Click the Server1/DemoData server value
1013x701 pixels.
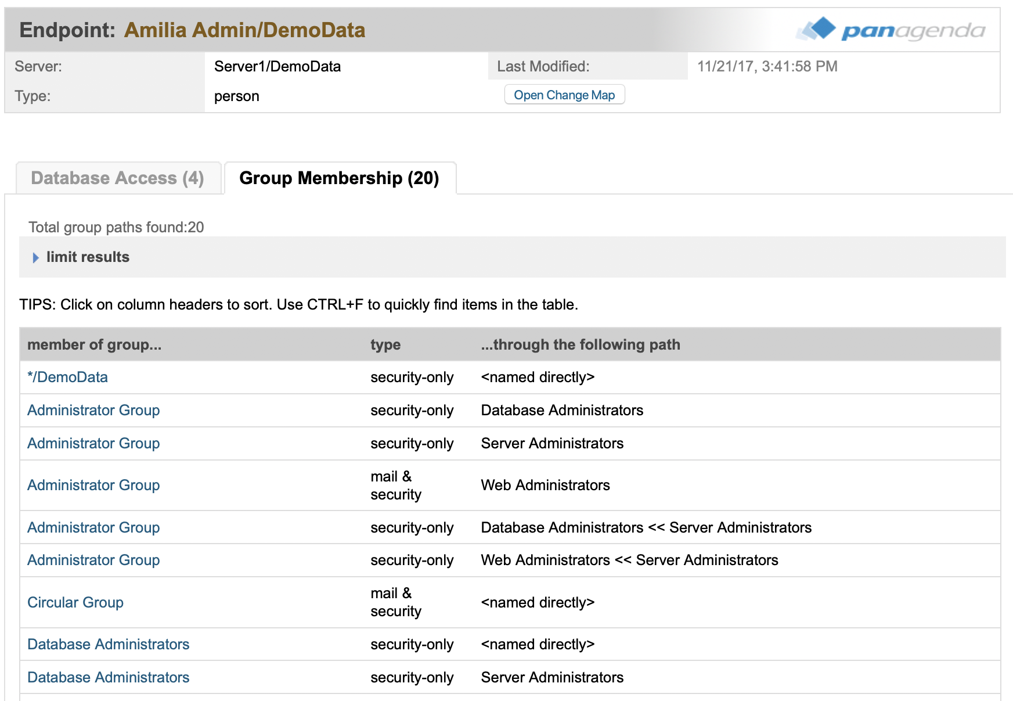[277, 67]
